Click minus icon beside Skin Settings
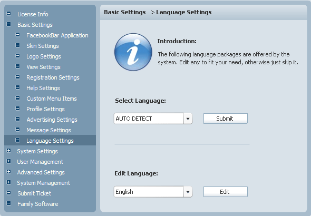Image resolution: width=311 pixels, height=216 pixels. (x=17, y=45)
